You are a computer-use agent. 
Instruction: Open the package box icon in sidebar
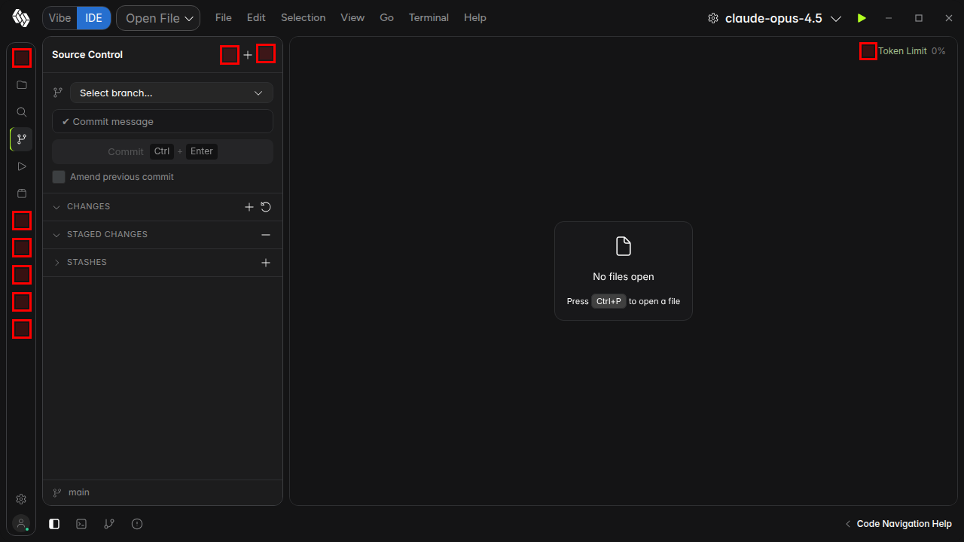[22, 193]
